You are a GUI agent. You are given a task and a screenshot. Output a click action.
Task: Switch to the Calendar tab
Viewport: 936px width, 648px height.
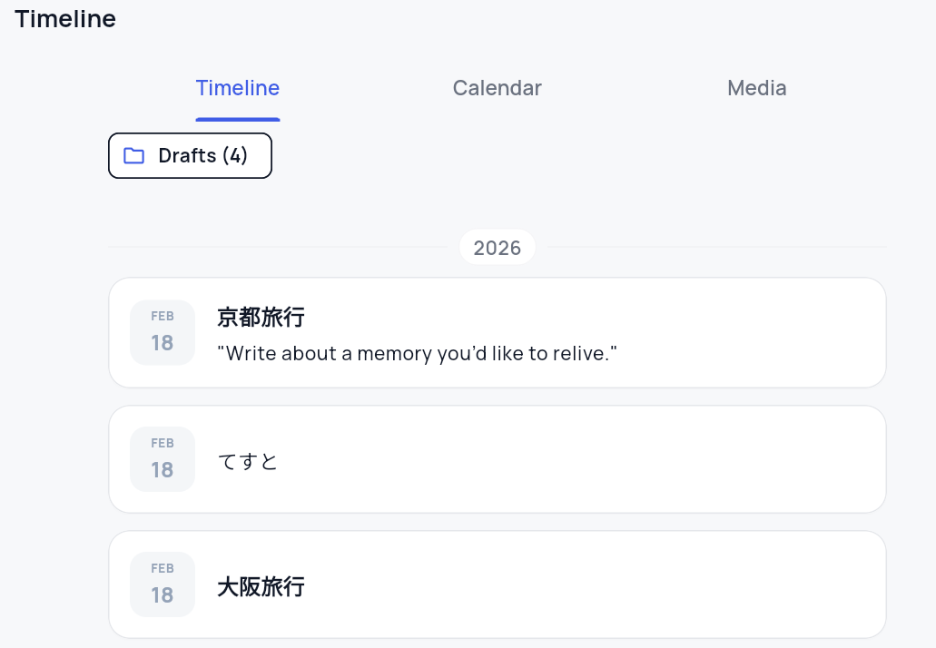coord(497,88)
